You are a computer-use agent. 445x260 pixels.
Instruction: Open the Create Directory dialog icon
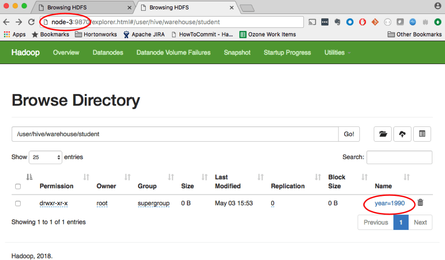pyautogui.click(x=383, y=134)
